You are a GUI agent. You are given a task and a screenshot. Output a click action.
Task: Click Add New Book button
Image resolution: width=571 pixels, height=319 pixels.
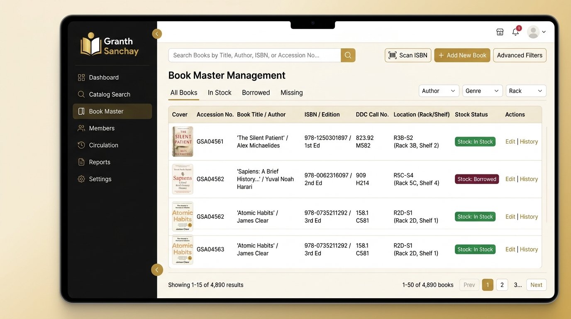462,55
